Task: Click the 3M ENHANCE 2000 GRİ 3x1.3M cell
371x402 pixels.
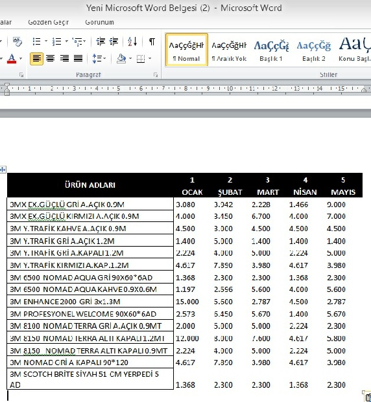Action: [90, 301]
